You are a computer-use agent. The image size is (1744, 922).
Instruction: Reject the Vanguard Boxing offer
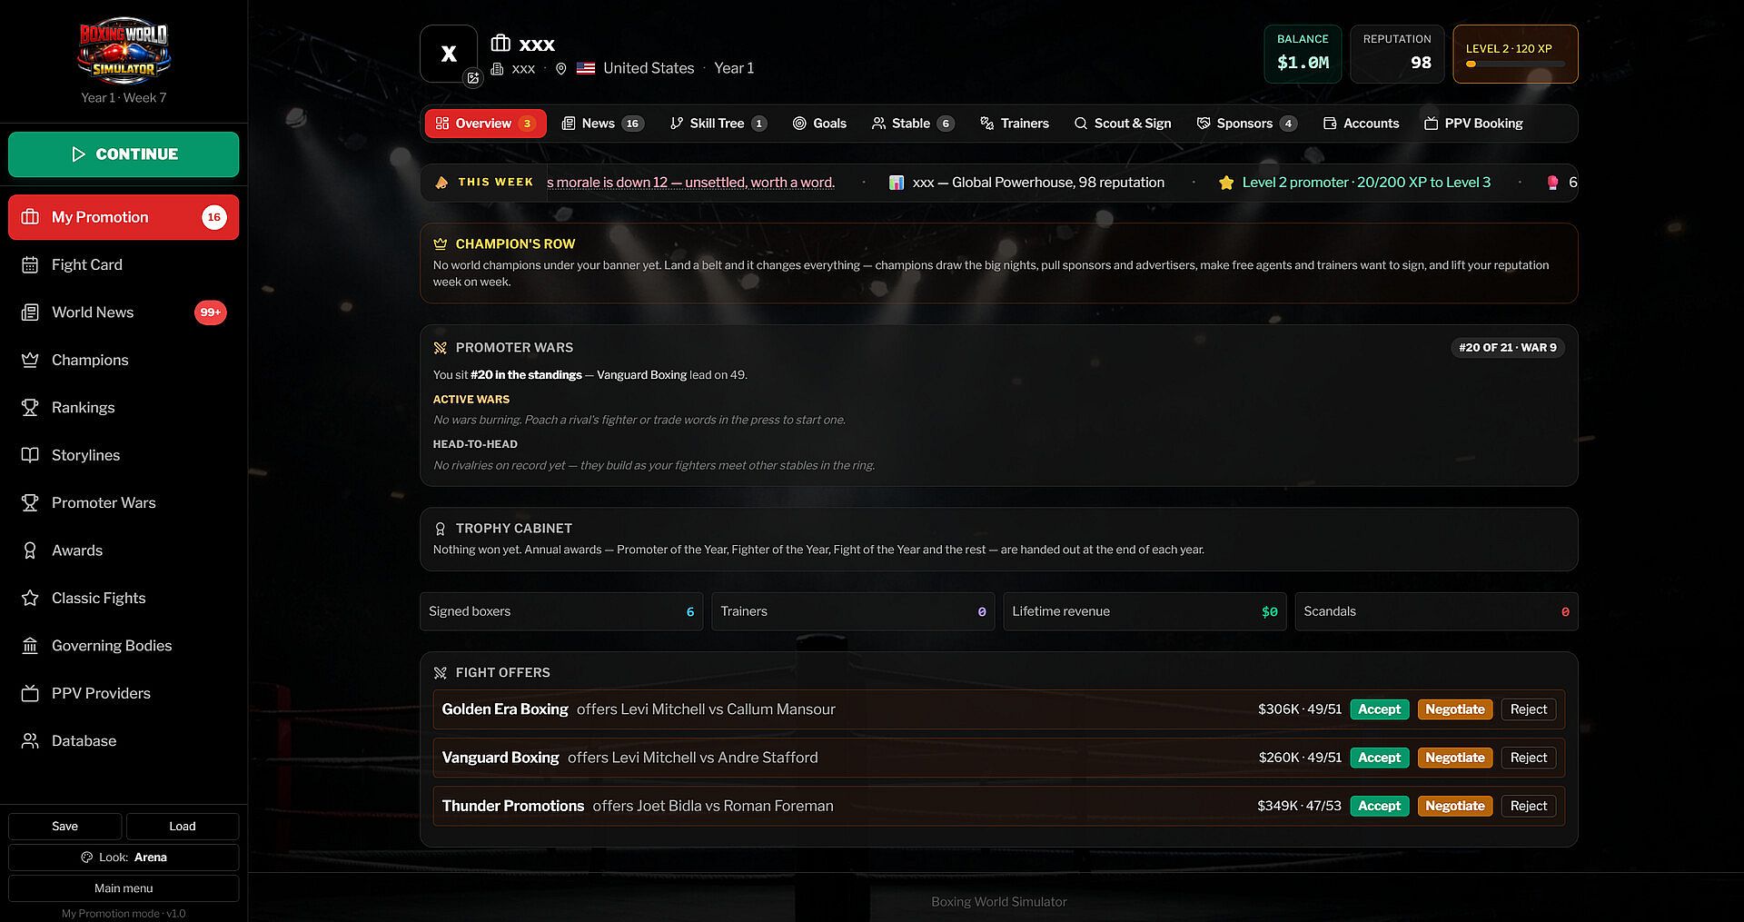coord(1529,758)
